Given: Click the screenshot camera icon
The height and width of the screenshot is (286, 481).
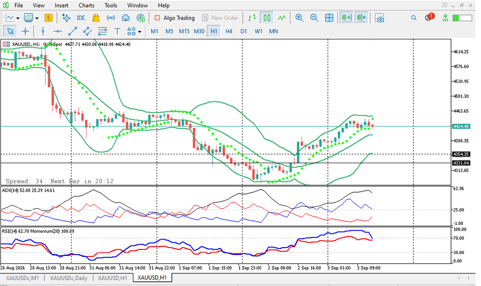Looking at the screenshot, I should pyautogui.click(x=380, y=18).
